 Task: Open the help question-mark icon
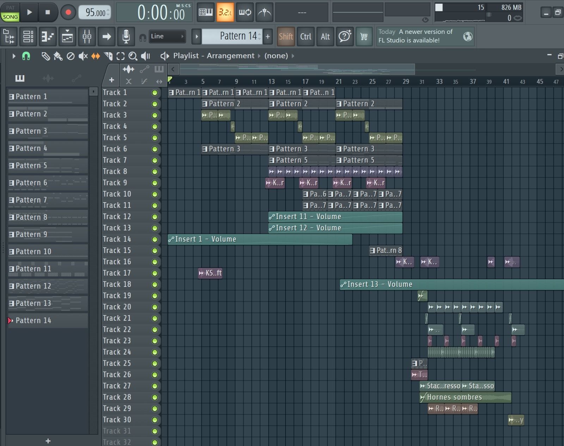[345, 36]
